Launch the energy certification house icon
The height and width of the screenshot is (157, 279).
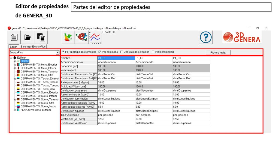pyautogui.click(x=68, y=37)
